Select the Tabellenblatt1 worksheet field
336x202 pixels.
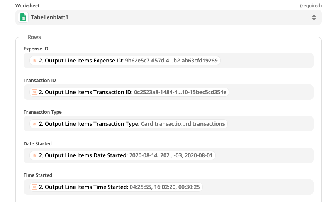168,17
